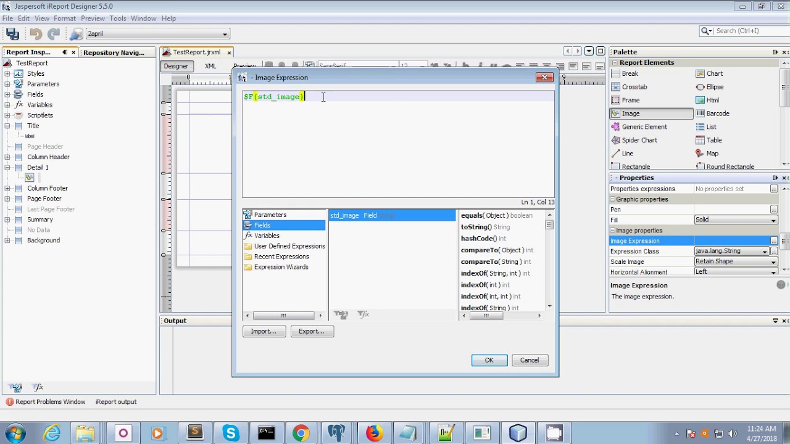This screenshot has height=444, width=790.
Task: Select the Chart element in Palette
Action: pos(714,73)
